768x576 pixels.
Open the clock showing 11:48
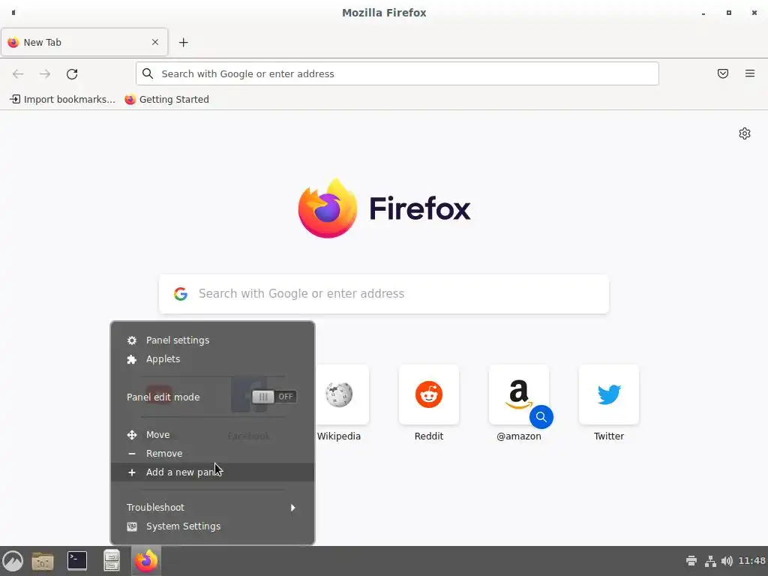pos(751,561)
